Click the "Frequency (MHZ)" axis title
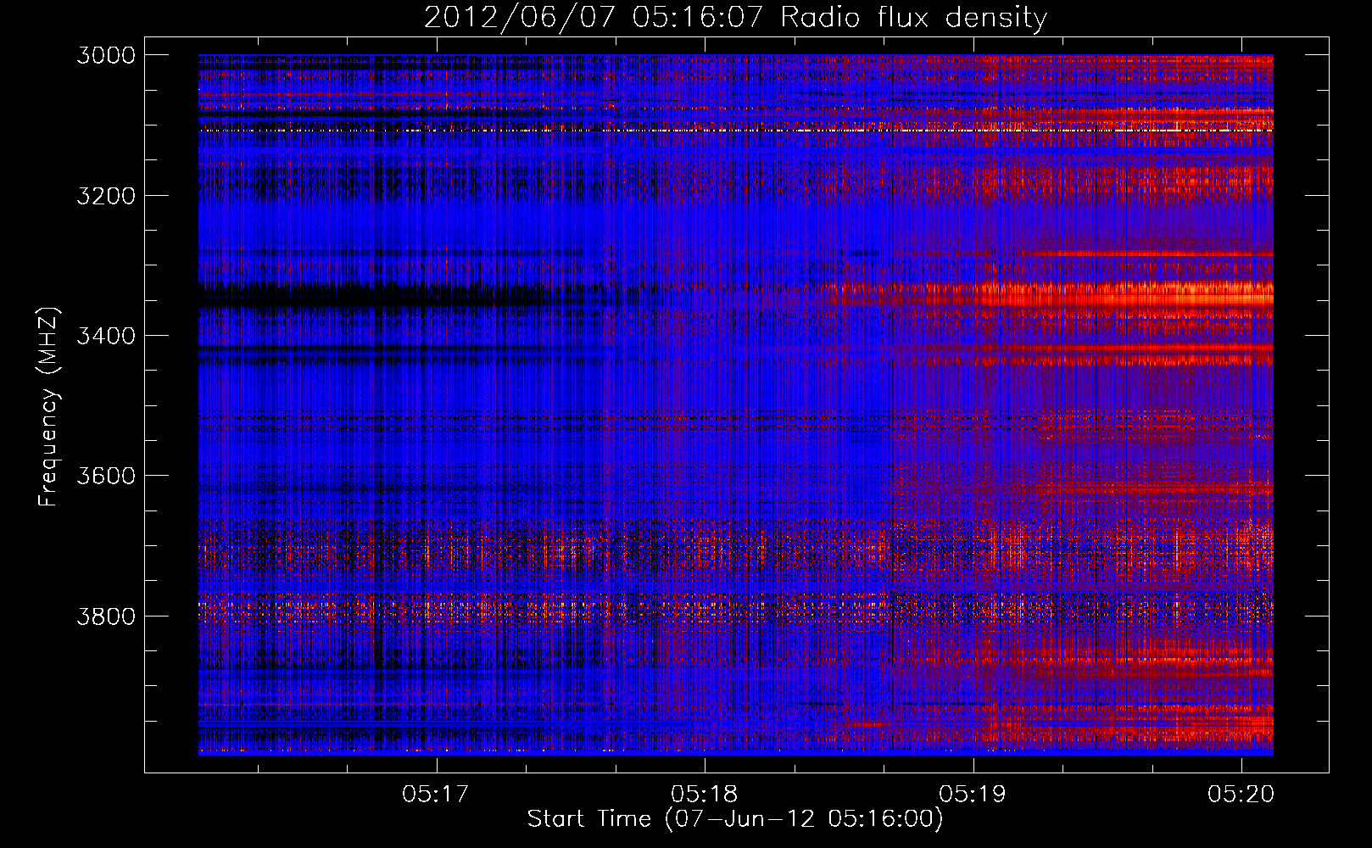Image resolution: width=1372 pixels, height=848 pixels. (x=49, y=406)
